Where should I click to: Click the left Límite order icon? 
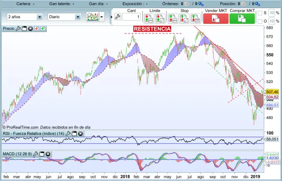click(x=148, y=18)
